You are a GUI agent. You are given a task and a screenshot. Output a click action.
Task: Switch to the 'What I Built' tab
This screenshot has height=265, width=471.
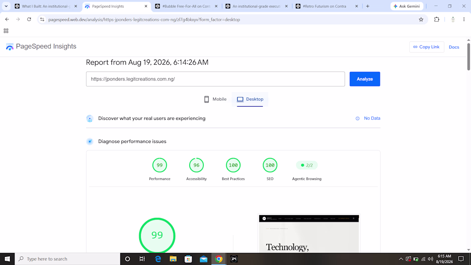(46, 6)
